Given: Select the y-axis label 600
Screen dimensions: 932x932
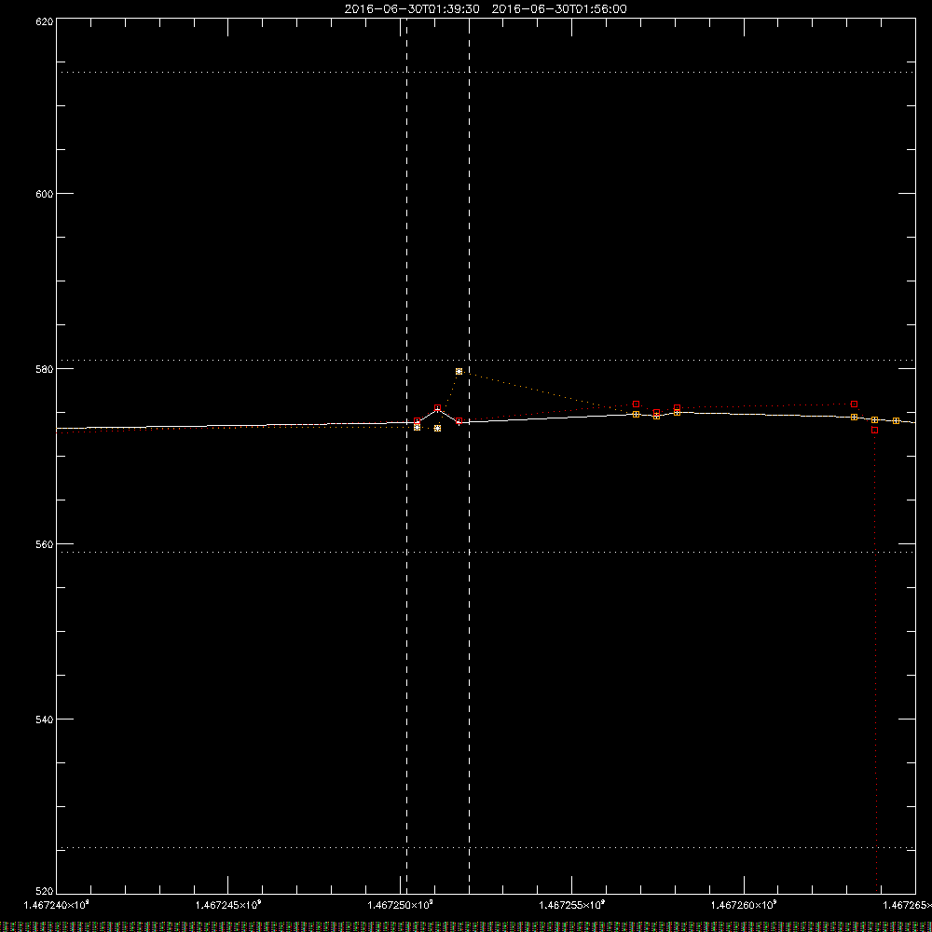Looking at the screenshot, I should tap(45, 194).
